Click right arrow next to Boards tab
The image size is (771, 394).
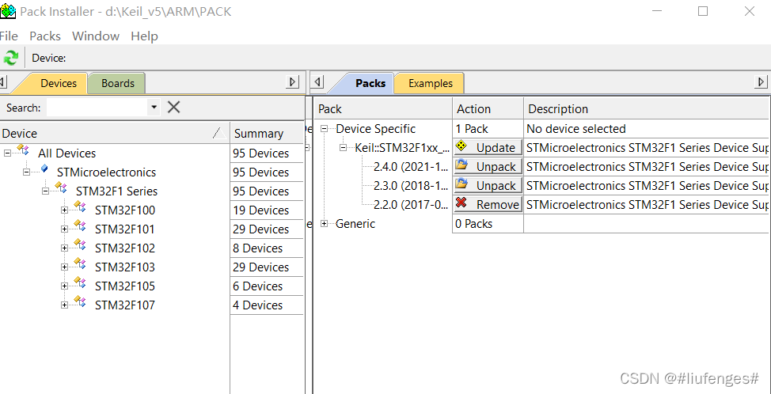(293, 82)
